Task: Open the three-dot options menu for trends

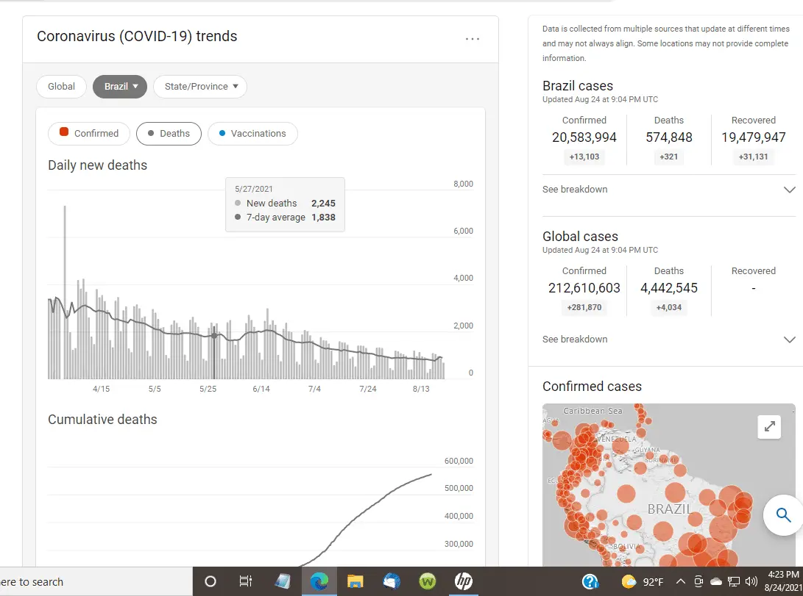Action: (x=473, y=39)
